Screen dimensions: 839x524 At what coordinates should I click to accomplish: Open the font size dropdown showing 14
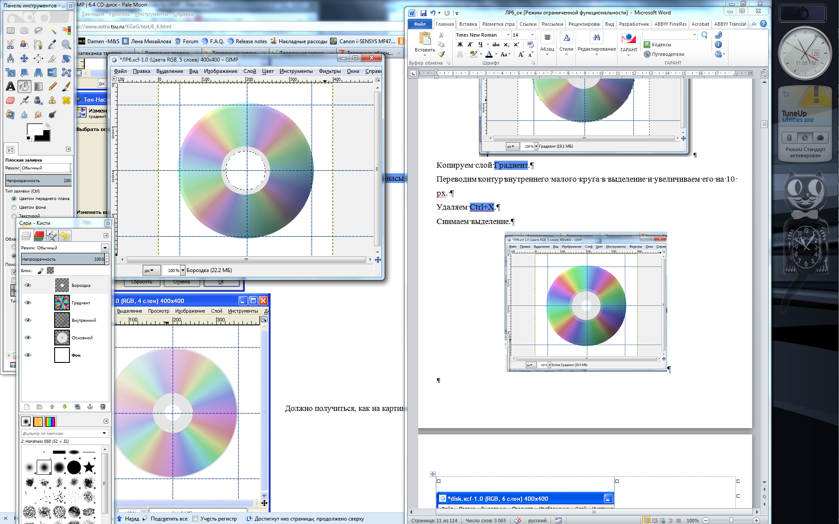pos(532,35)
